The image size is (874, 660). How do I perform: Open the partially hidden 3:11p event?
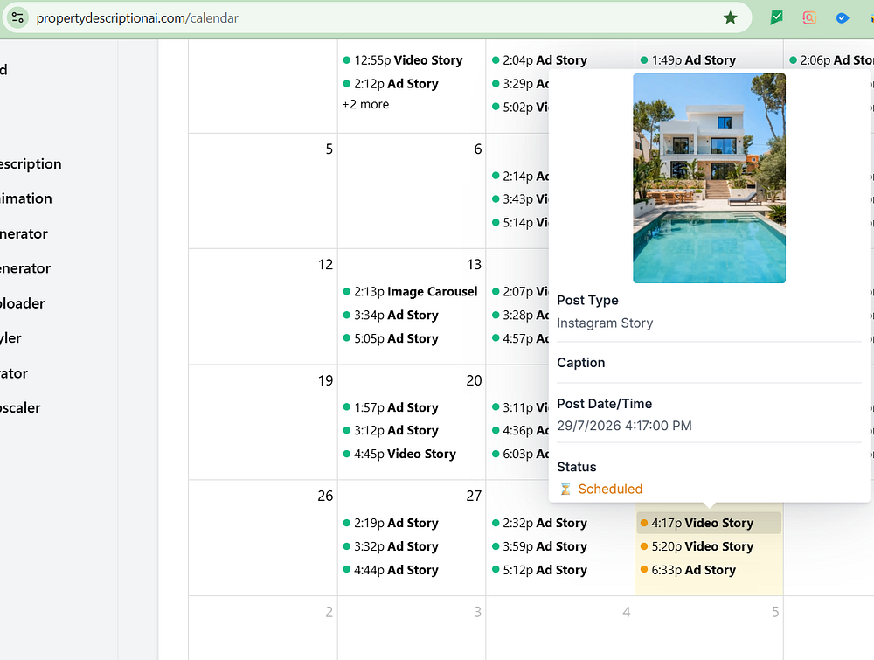pos(519,407)
